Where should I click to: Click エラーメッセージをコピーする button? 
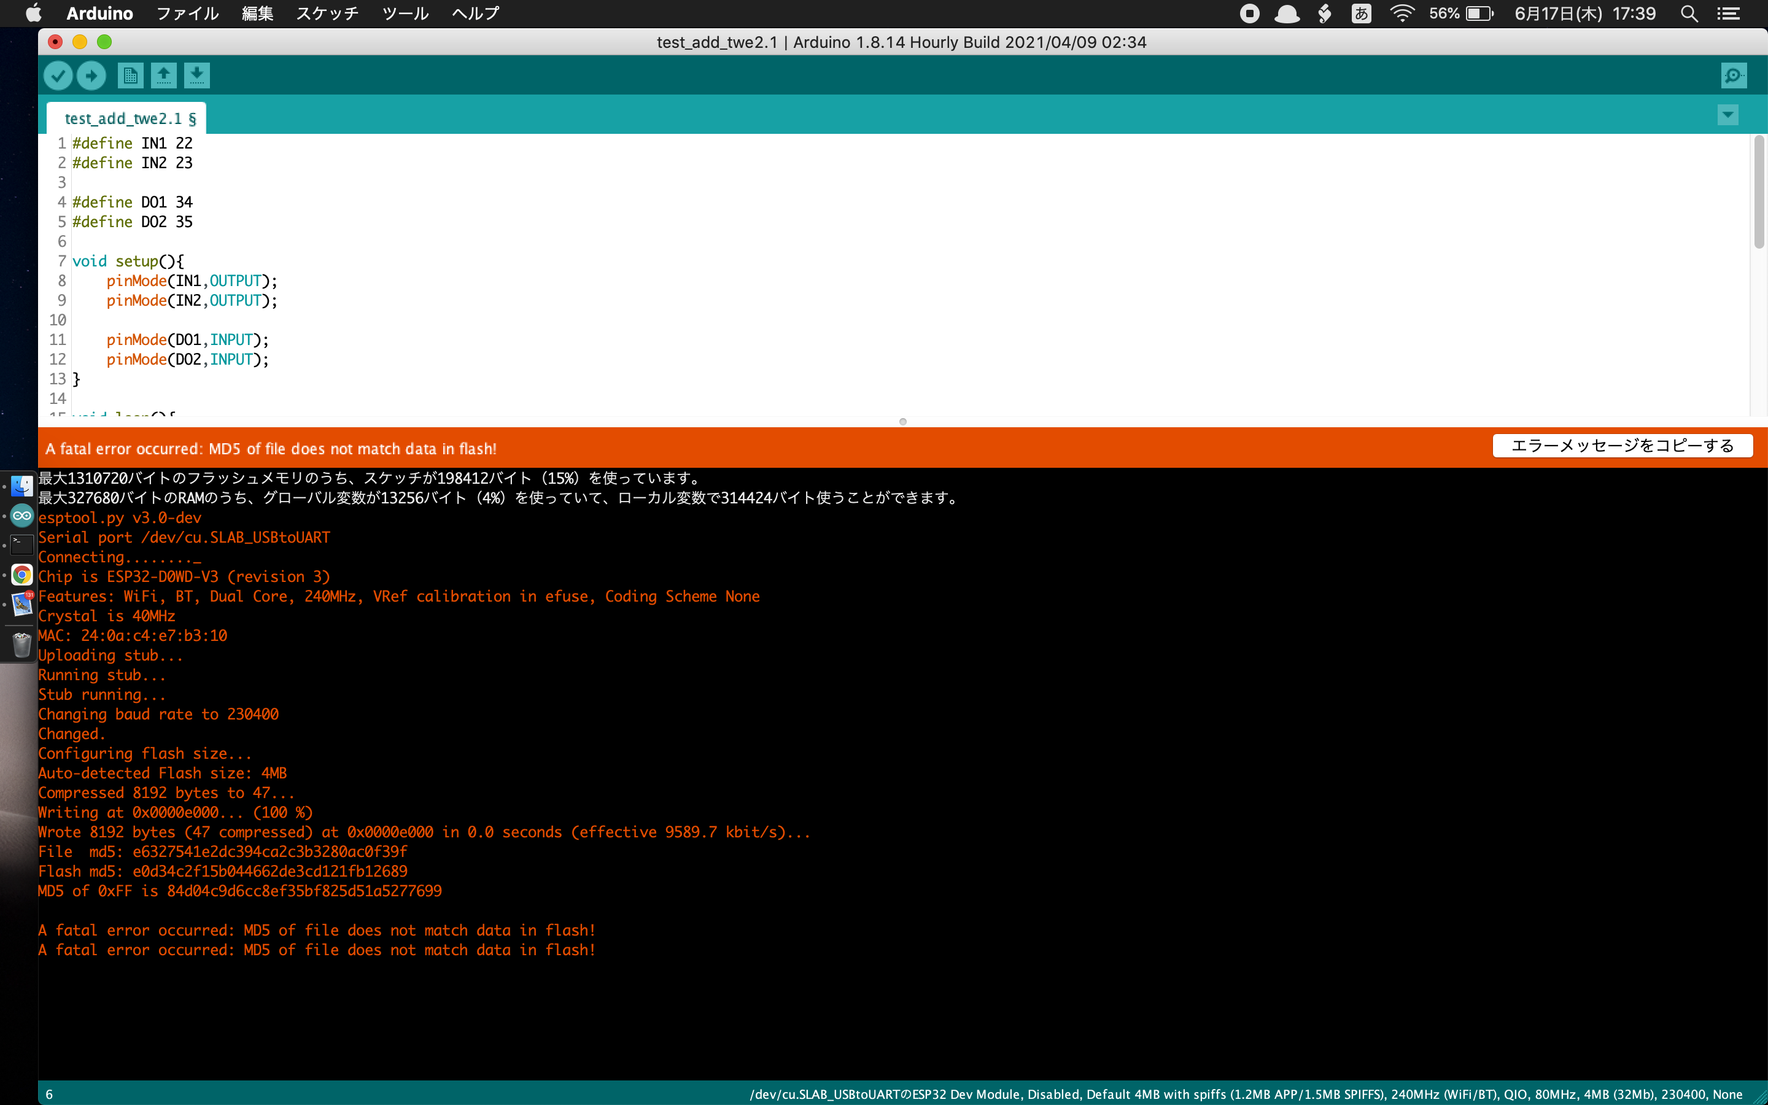coord(1622,446)
